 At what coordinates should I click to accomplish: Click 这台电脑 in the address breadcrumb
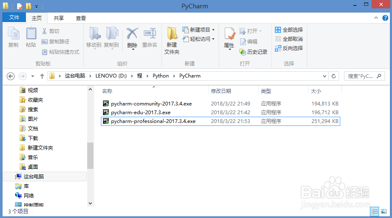click(x=75, y=76)
